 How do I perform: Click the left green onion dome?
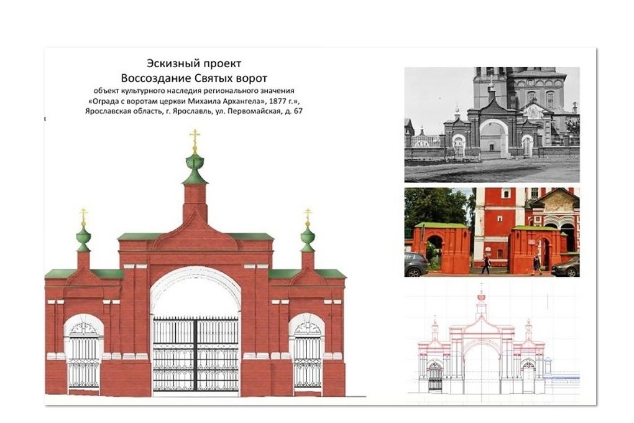tap(84, 238)
